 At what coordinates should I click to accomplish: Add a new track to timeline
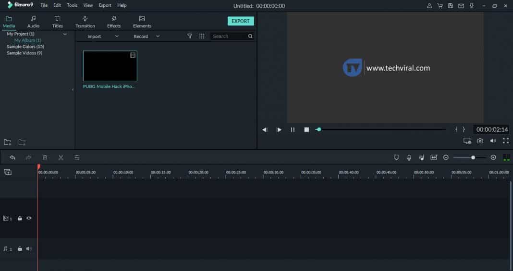point(8,172)
